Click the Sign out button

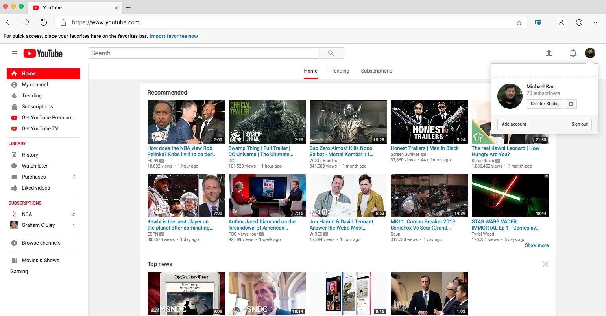(579, 124)
